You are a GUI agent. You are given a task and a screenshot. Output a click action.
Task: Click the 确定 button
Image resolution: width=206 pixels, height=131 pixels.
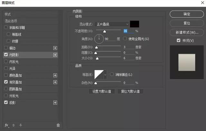(x=186, y=14)
